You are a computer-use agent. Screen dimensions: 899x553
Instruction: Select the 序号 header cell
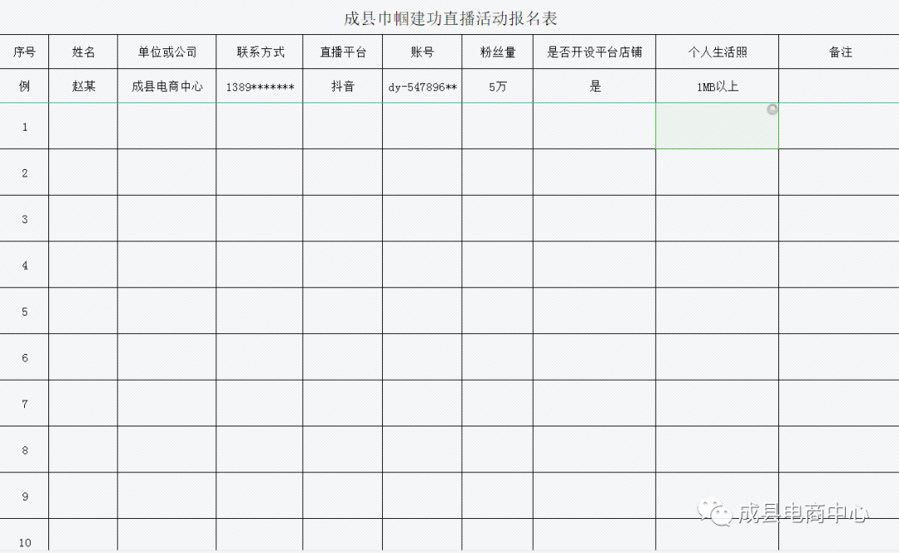(x=24, y=52)
